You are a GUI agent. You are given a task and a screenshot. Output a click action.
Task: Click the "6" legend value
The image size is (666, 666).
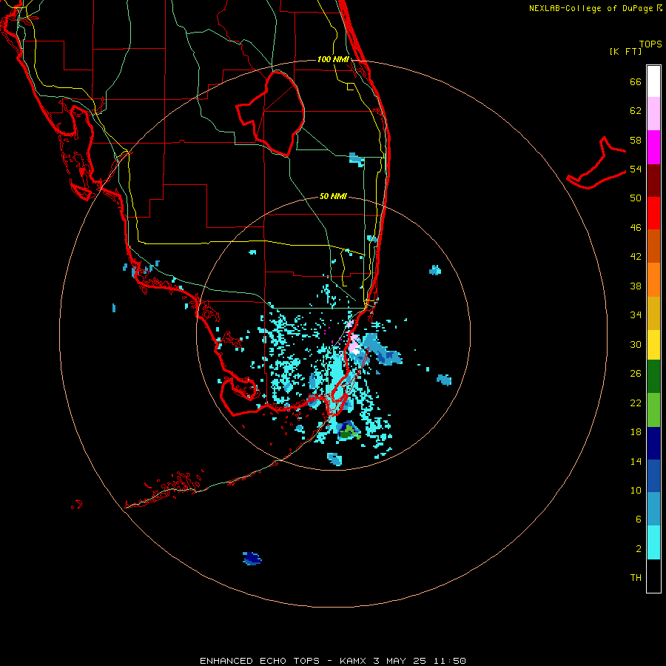click(639, 519)
